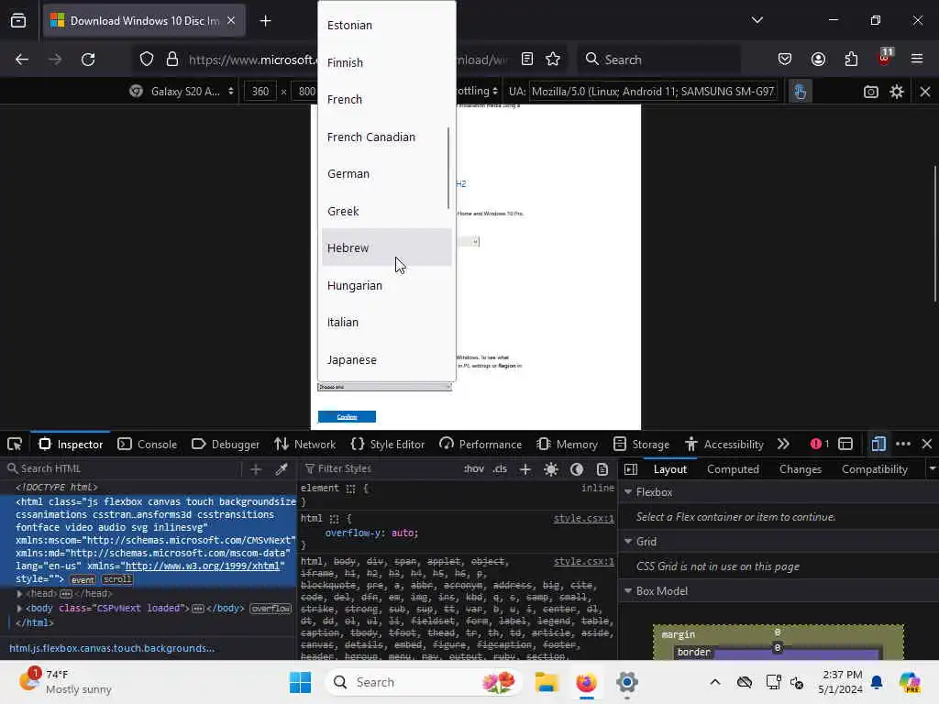Switch to Computed sidebar tab
939x704 pixels.
coord(733,469)
